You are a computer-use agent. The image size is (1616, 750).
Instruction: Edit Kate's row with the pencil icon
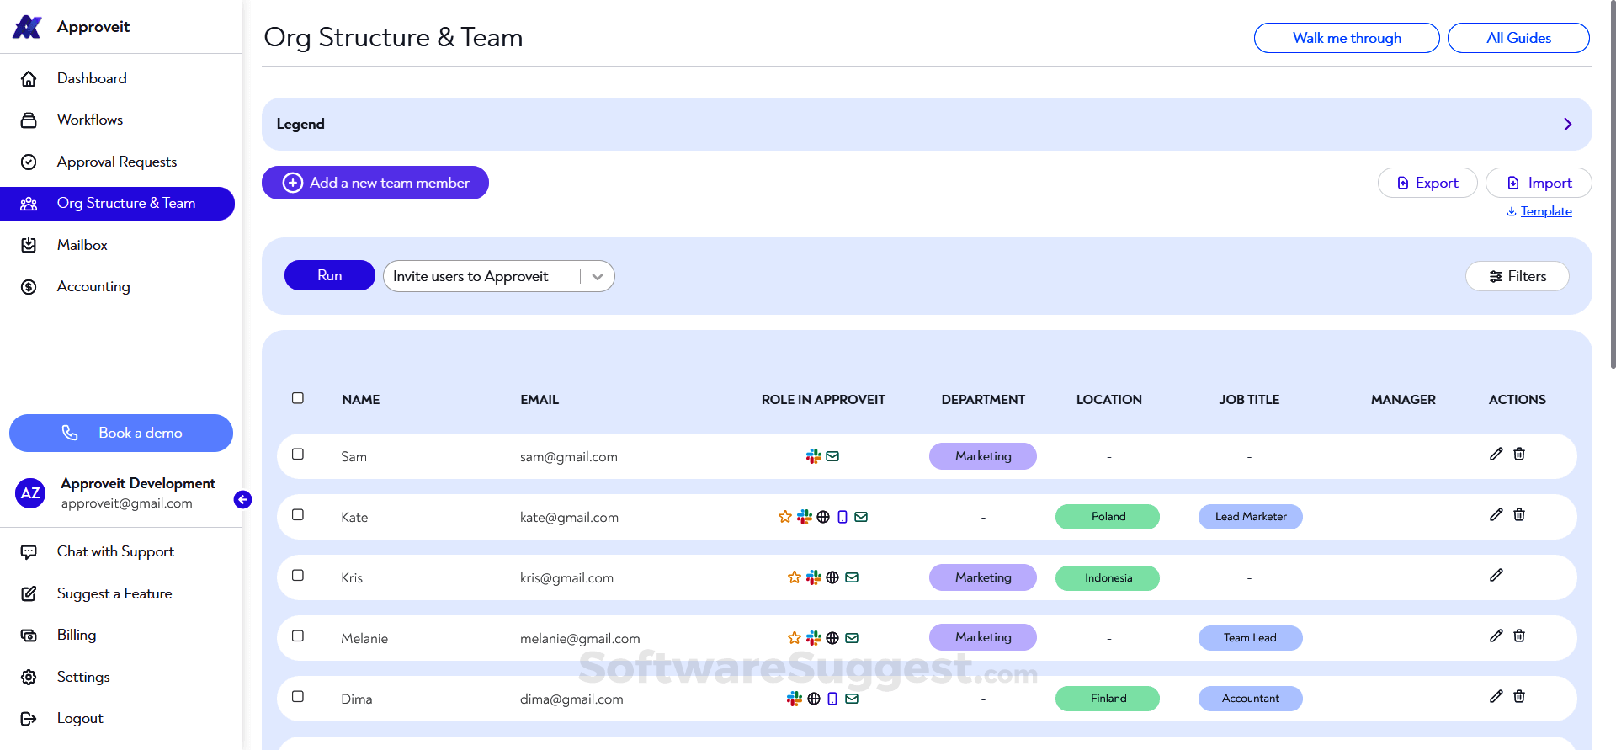[x=1496, y=514]
